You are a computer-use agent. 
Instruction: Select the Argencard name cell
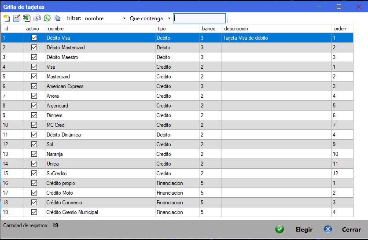[100, 106]
